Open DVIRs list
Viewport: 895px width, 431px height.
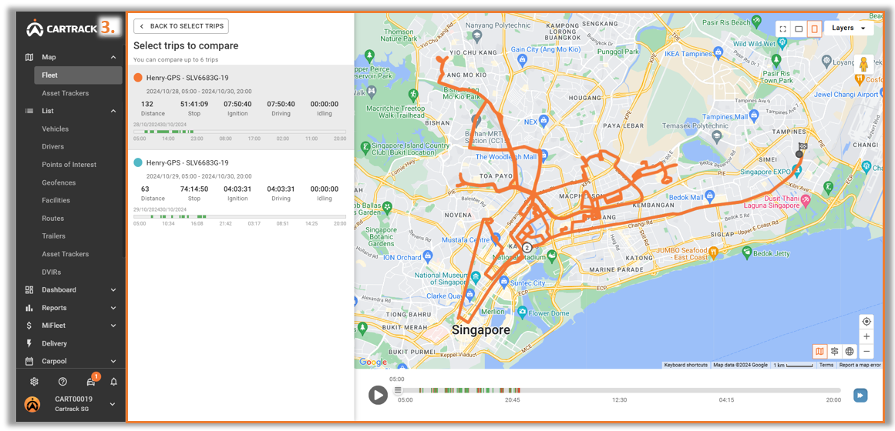[x=51, y=272]
